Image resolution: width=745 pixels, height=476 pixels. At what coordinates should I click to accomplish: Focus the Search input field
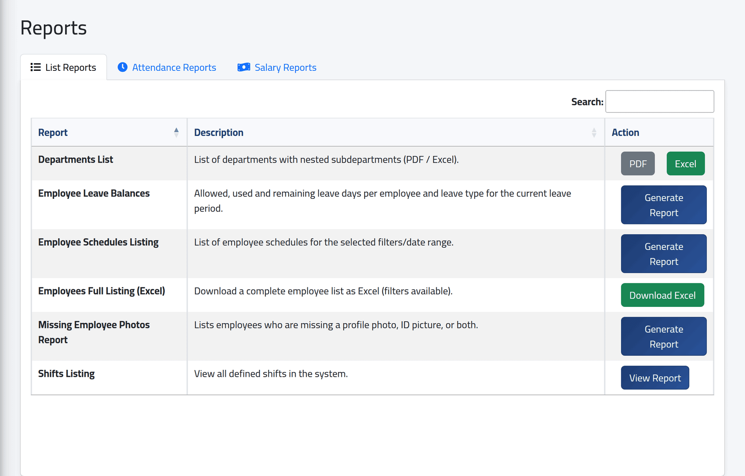pos(659,102)
